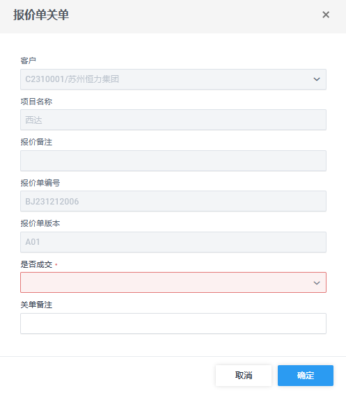Click the chevron arrow of the 客户 dropdown

[x=317, y=79]
